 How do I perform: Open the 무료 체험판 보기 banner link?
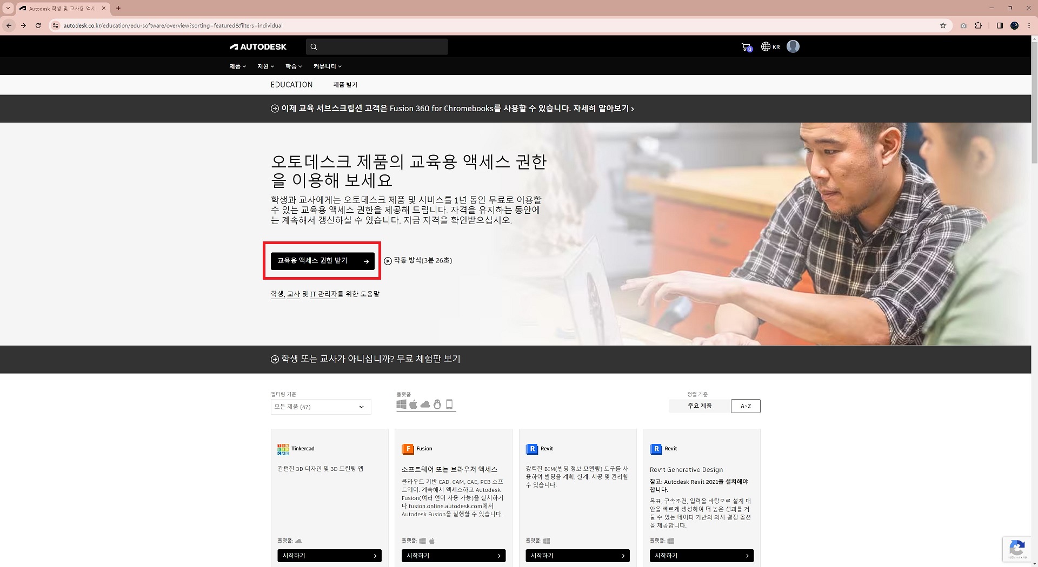click(x=365, y=359)
